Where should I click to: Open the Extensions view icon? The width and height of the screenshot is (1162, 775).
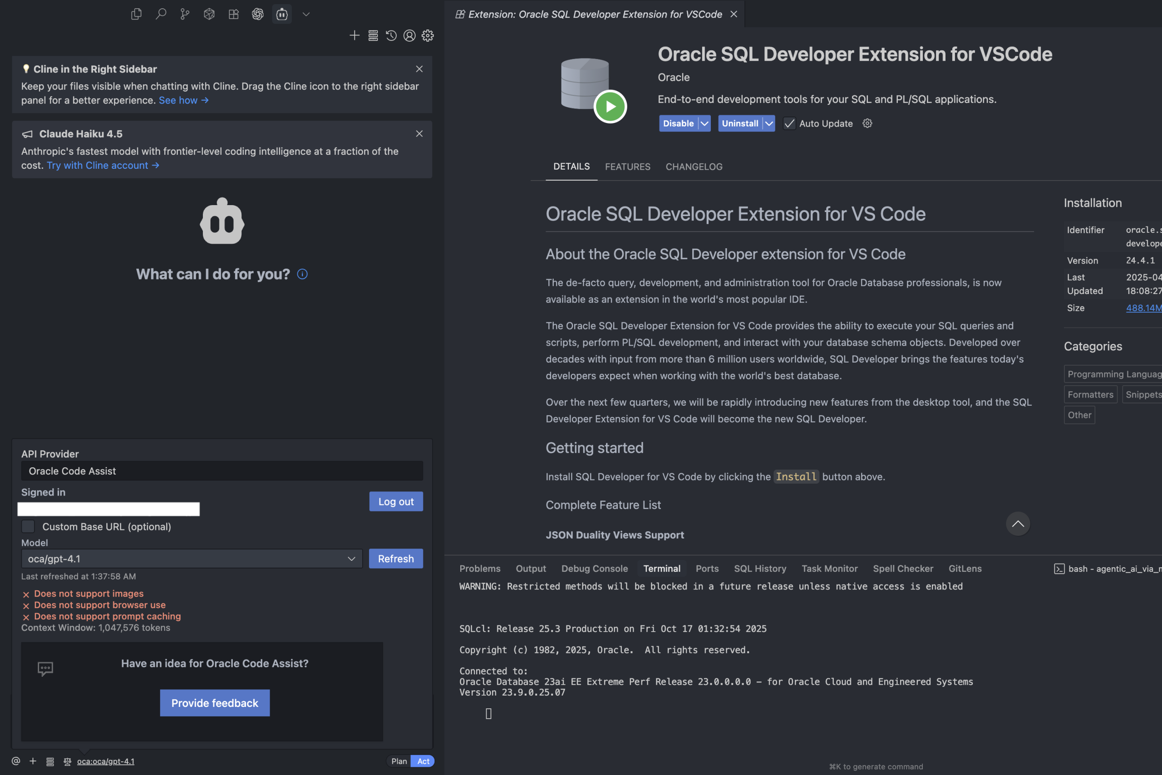tap(233, 14)
